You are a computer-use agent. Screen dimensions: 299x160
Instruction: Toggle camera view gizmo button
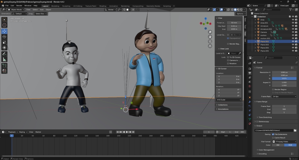[x=210, y=41]
